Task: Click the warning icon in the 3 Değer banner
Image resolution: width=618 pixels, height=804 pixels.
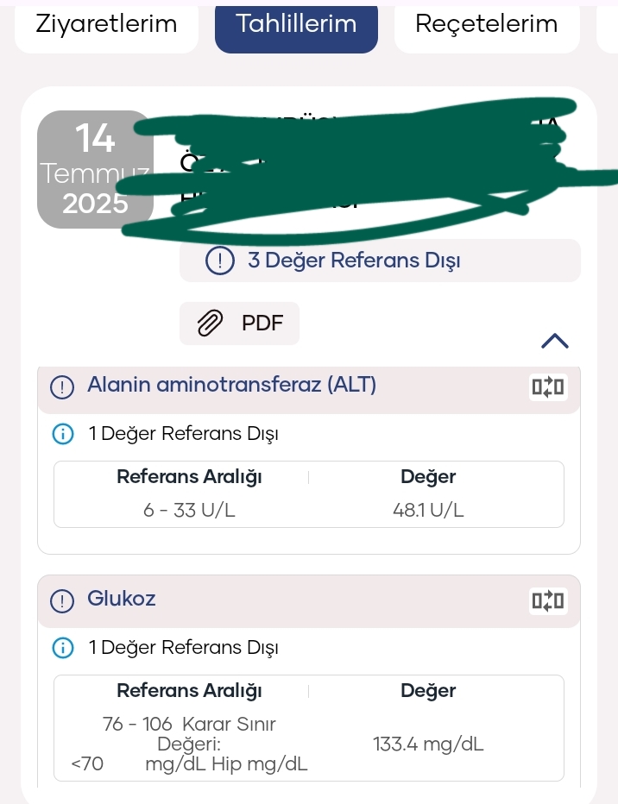Action: [x=220, y=261]
